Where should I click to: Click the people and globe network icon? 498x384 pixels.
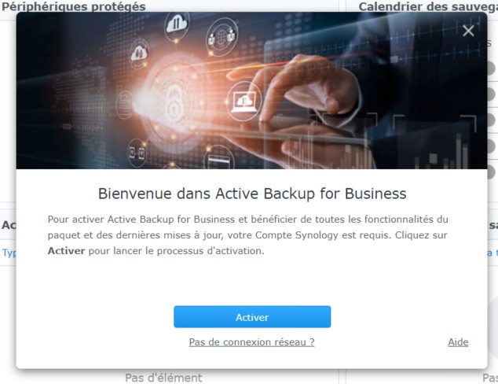[x=222, y=37]
